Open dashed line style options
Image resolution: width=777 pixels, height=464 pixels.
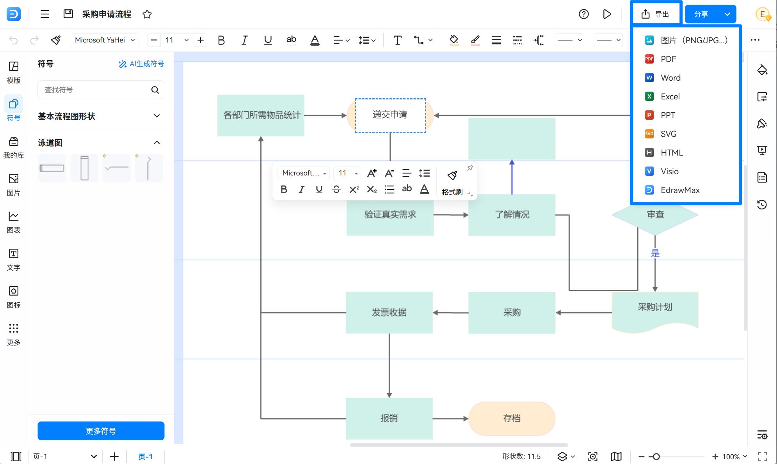517,40
